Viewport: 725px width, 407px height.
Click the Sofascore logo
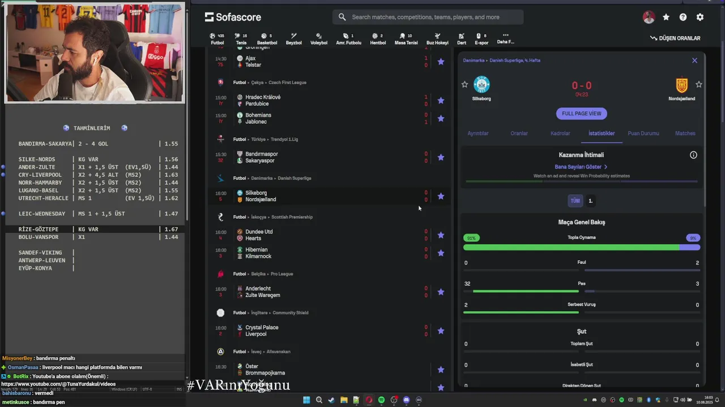point(233,17)
